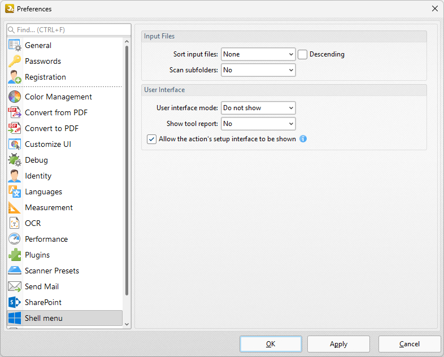Select Measurement label
This screenshot has height=357, width=444.
(x=49, y=207)
